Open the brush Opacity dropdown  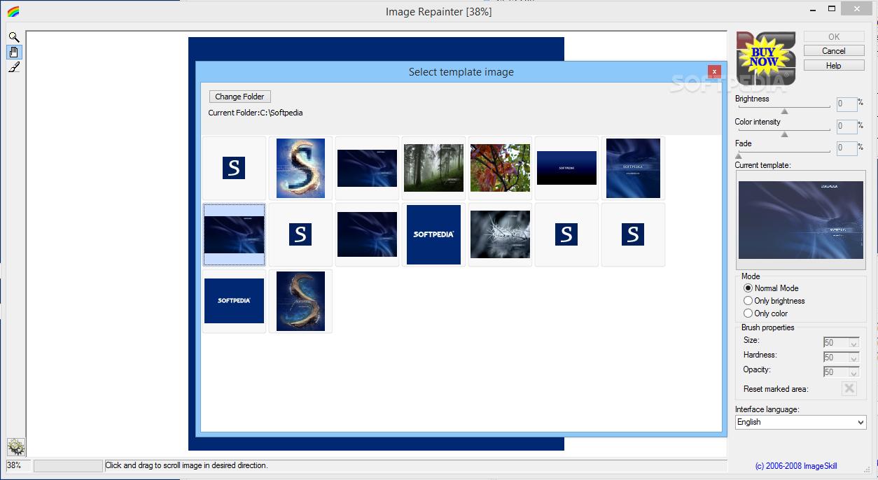(853, 372)
